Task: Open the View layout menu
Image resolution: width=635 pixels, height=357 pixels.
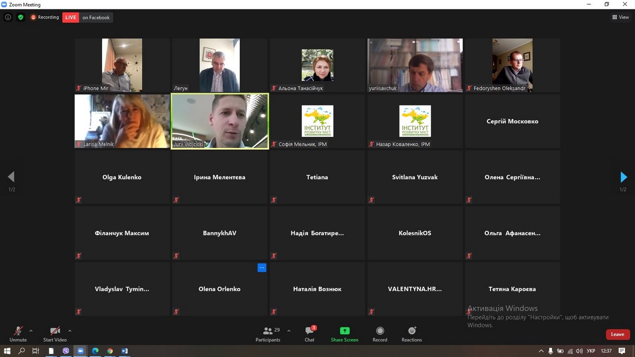Action: [621, 17]
